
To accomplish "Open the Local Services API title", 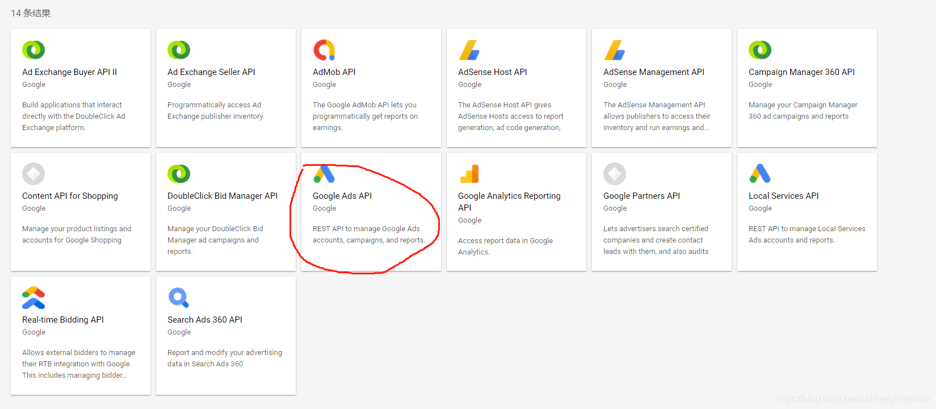I will [x=783, y=196].
